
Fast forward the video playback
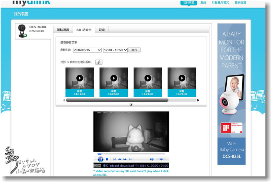click(x=125, y=159)
